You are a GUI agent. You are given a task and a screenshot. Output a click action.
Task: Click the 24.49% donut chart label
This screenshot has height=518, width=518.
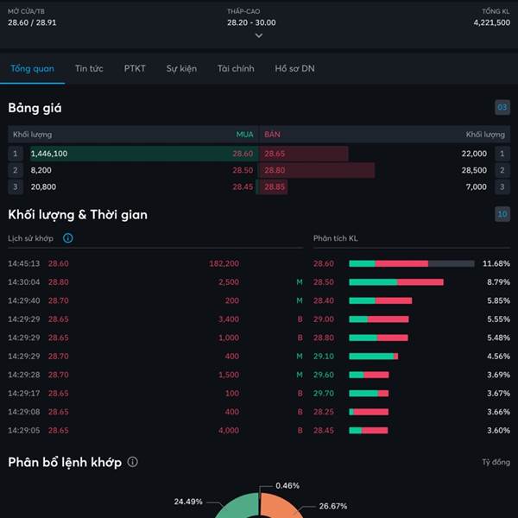(x=188, y=502)
